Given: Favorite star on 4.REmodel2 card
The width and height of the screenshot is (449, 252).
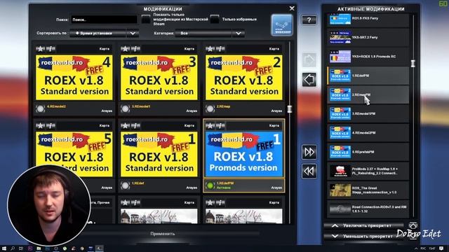Looking at the screenshot, I should pos(41,49).
